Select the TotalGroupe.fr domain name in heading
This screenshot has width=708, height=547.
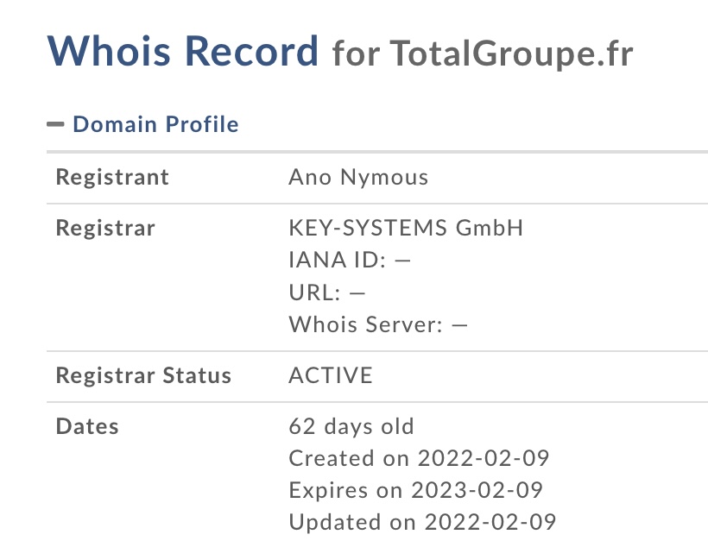(x=512, y=53)
